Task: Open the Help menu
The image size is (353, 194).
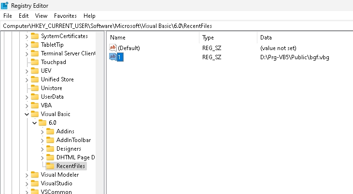Action: pos(89,16)
